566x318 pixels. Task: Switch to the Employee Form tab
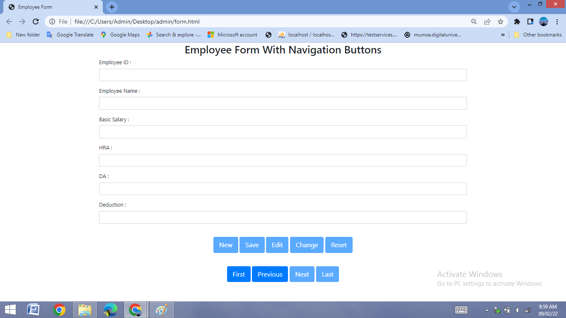pyautogui.click(x=50, y=7)
